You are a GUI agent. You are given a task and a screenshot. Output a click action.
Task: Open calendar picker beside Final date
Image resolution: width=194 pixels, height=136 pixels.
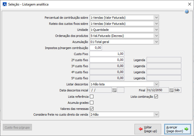171,90
